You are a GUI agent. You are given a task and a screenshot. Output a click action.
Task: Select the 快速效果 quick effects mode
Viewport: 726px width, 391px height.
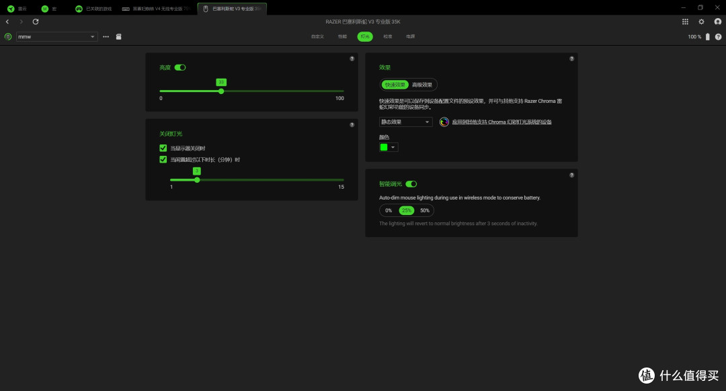(x=395, y=85)
